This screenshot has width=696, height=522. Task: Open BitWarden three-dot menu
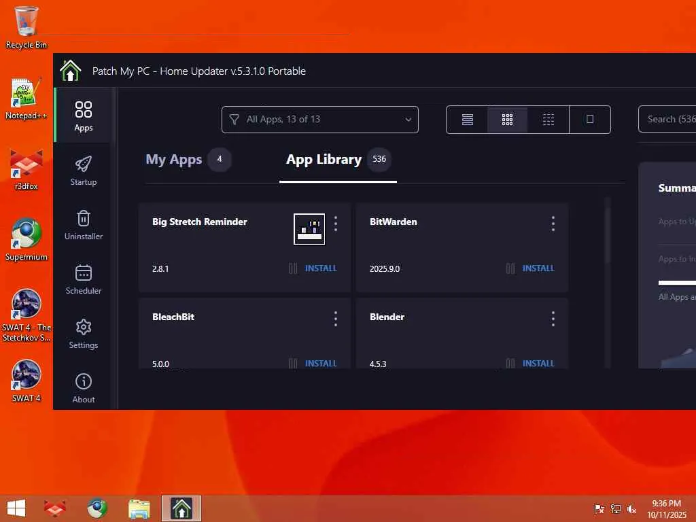click(553, 224)
